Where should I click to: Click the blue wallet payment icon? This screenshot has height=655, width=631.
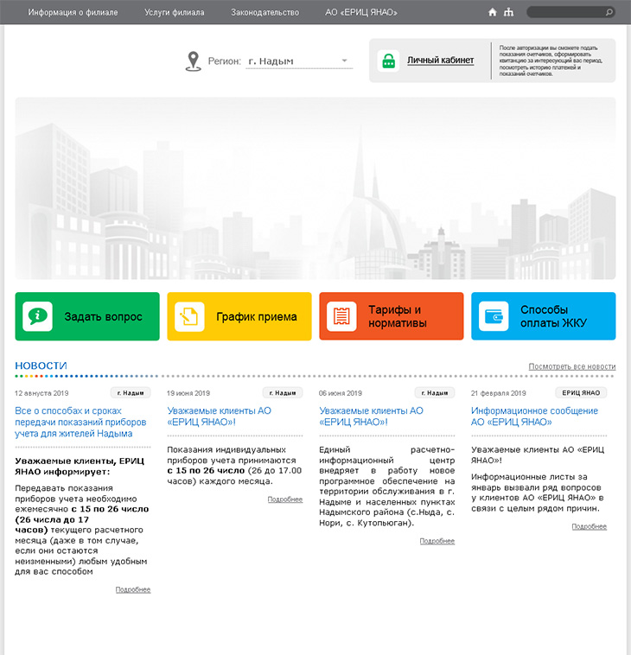pyautogui.click(x=494, y=316)
